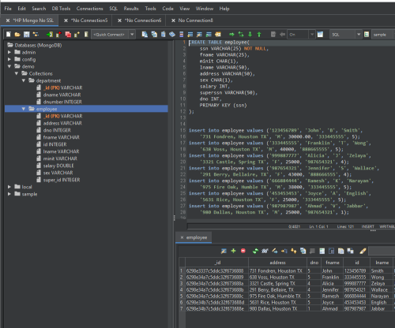The image size is (395, 328).
Task: Click the database navigator tree toolbar icon
Action: (36, 35)
